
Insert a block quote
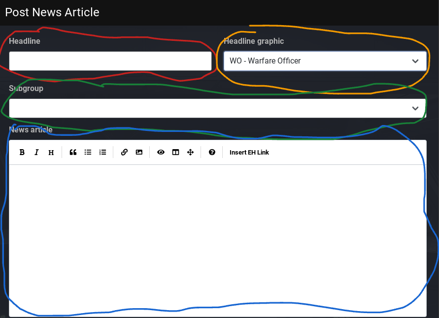[x=73, y=153]
